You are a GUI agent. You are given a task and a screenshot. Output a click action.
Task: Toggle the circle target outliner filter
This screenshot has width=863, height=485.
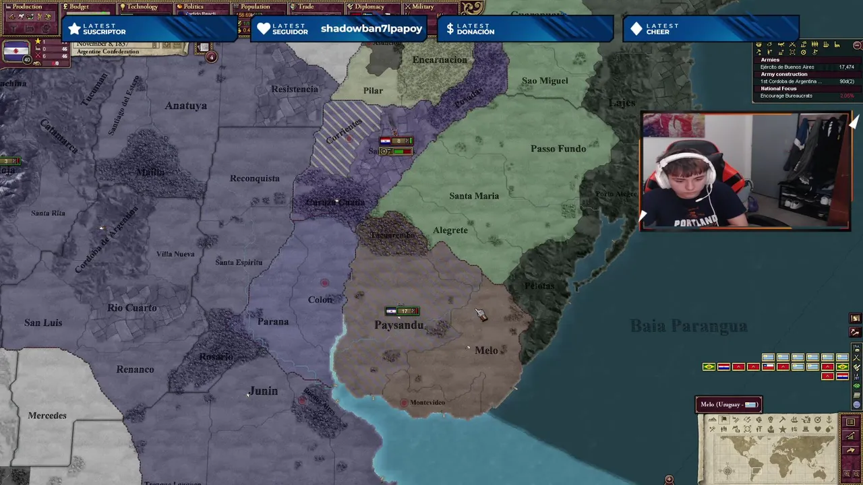(804, 52)
